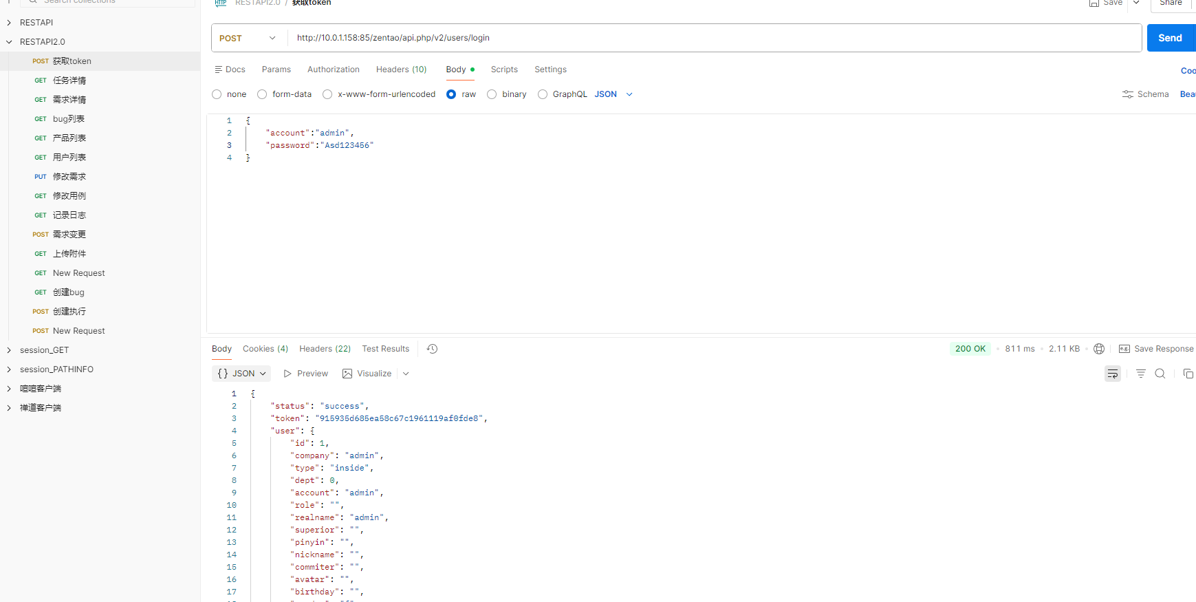Select the none body option
This screenshot has width=1196, height=602.
pyautogui.click(x=217, y=94)
